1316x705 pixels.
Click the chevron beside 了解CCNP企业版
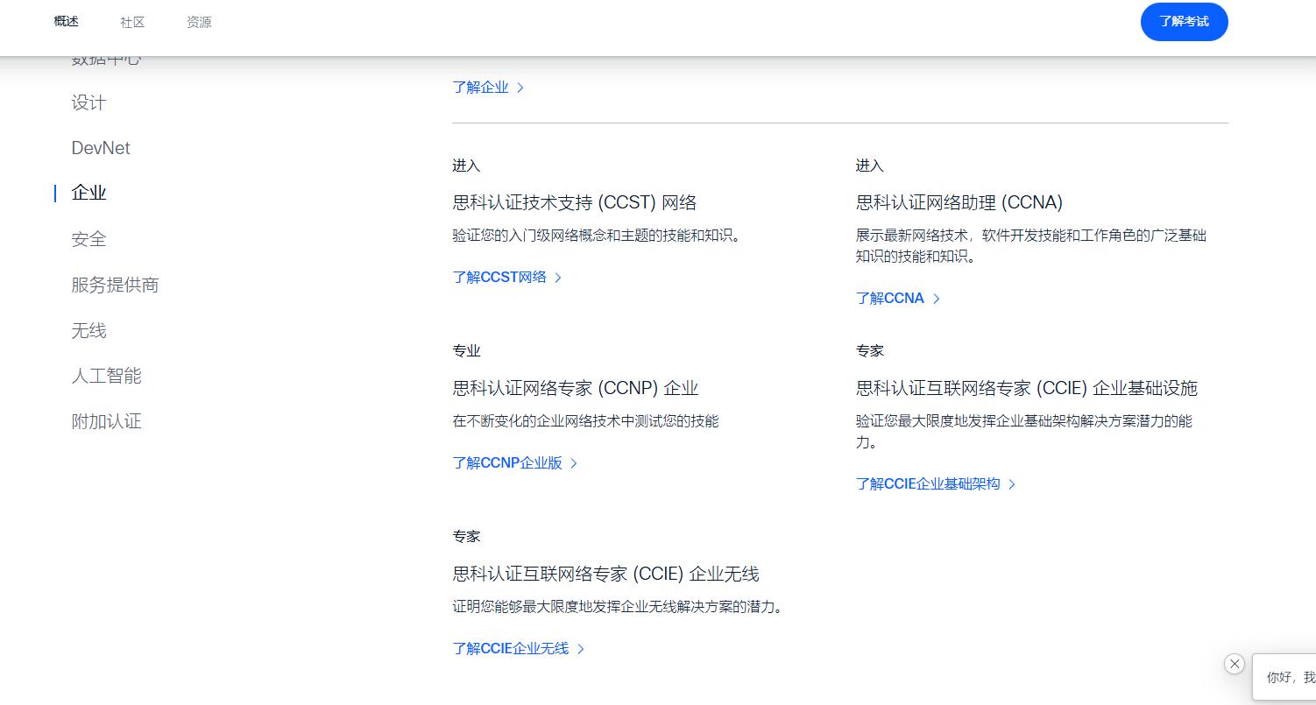coord(574,463)
